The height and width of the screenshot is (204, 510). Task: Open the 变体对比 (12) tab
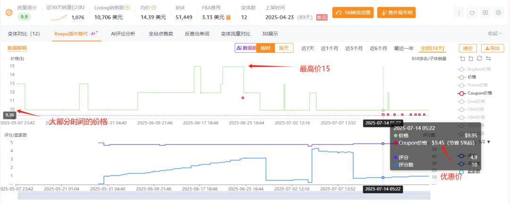[24, 34]
